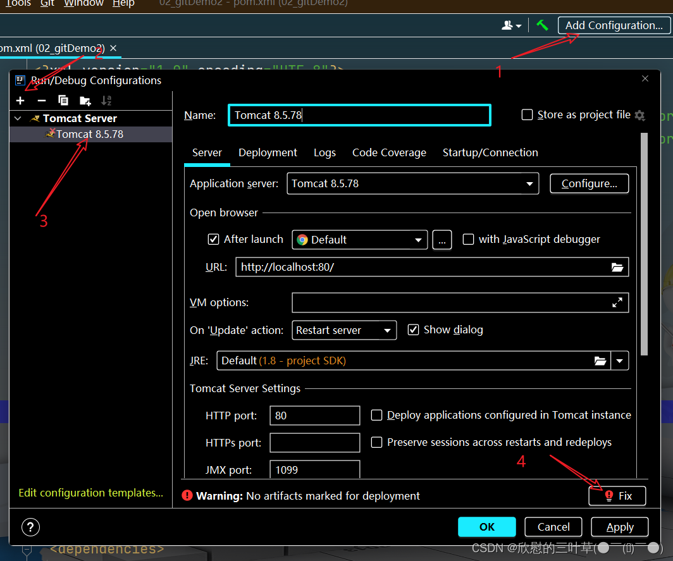Switch to the Logs tab

click(325, 153)
